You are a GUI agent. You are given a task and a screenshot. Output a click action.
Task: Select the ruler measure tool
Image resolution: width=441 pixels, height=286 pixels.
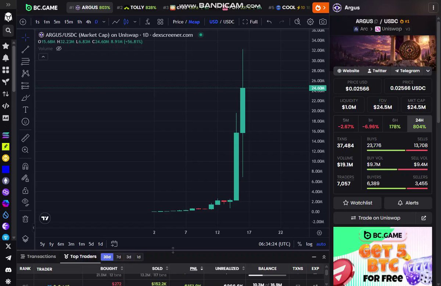pyautogui.click(x=25, y=138)
